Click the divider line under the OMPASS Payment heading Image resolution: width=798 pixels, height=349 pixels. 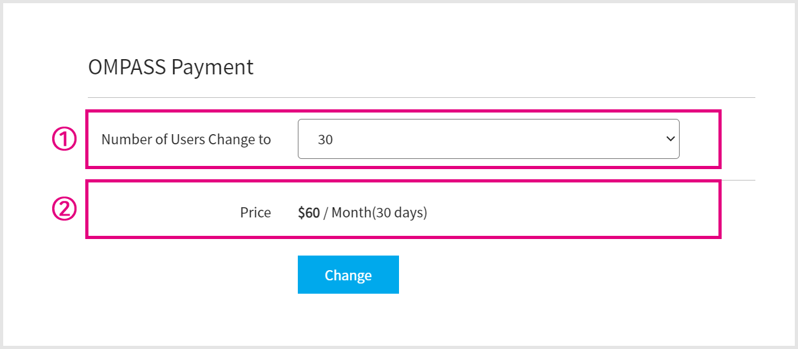[x=420, y=97]
